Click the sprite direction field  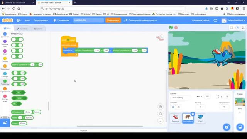pos(224,107)
